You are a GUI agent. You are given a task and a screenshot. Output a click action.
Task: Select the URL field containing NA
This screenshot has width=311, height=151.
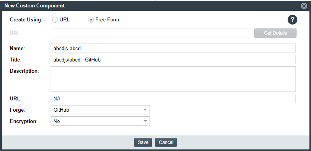click(x=173, y=98)
